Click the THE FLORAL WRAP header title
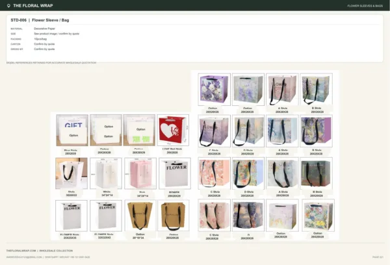This screenshot has height=265, width=390. tap(33, 5)
